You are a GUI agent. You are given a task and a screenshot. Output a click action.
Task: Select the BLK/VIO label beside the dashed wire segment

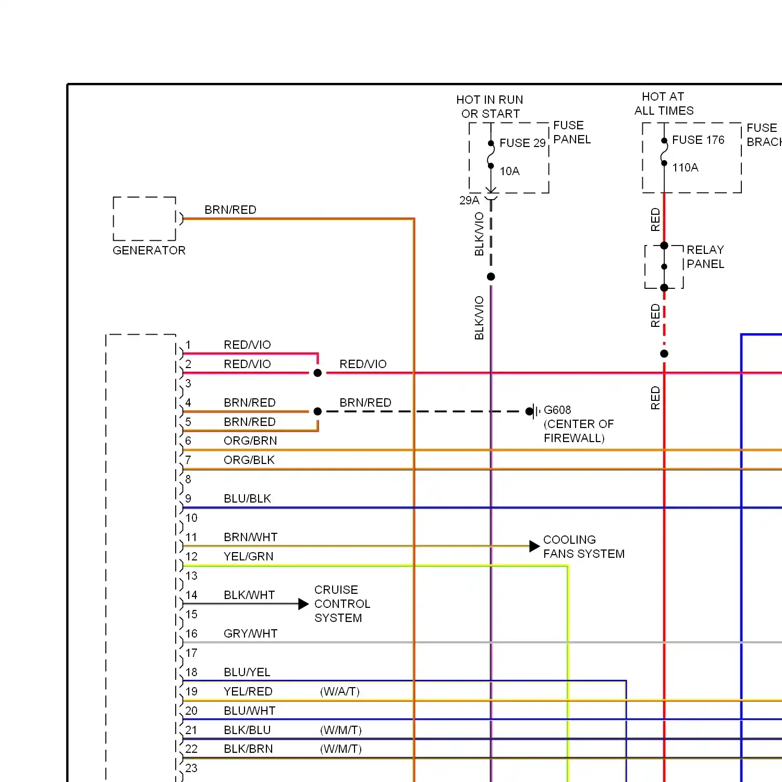click(479, 234)
